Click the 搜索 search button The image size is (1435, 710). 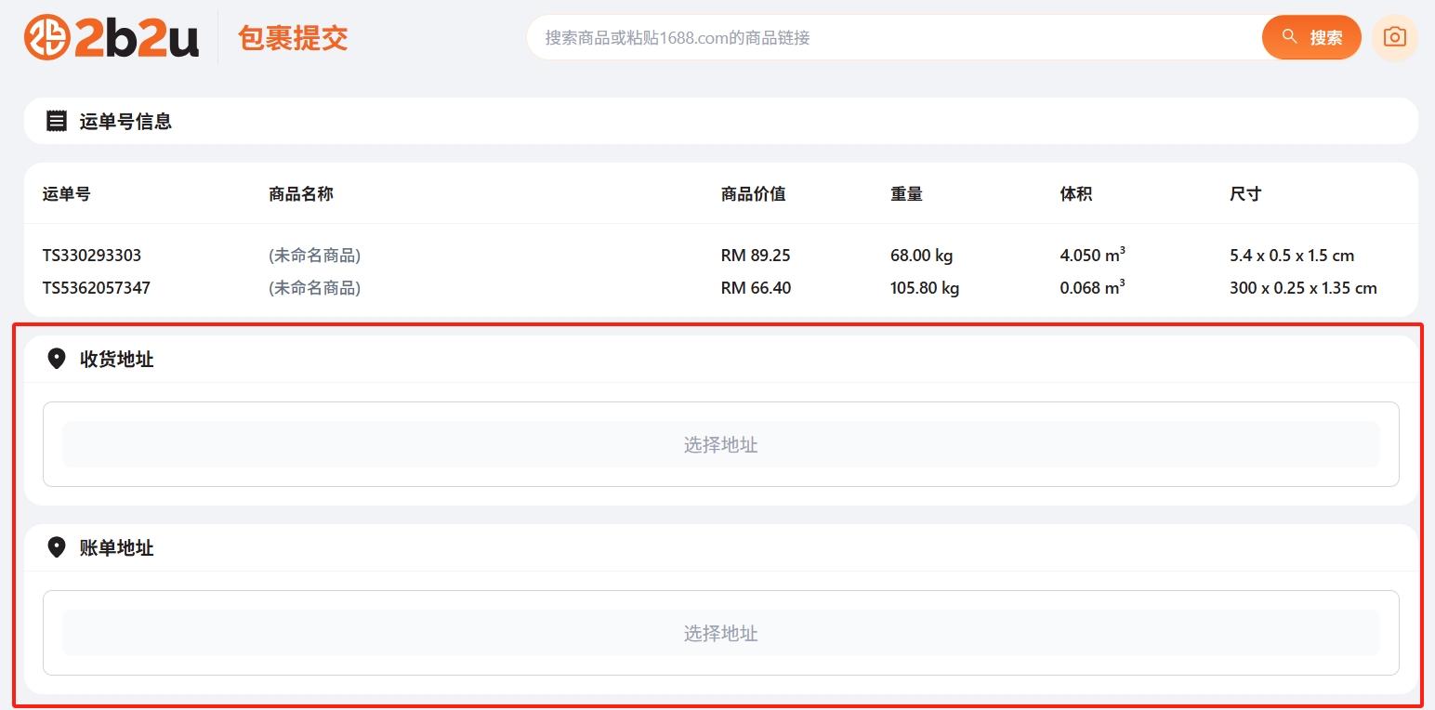point(1310,37)
